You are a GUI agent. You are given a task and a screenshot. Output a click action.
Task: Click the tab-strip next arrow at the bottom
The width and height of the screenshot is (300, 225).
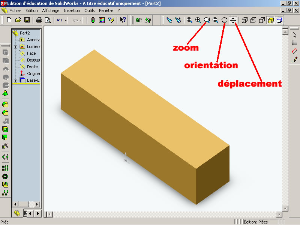38,213
